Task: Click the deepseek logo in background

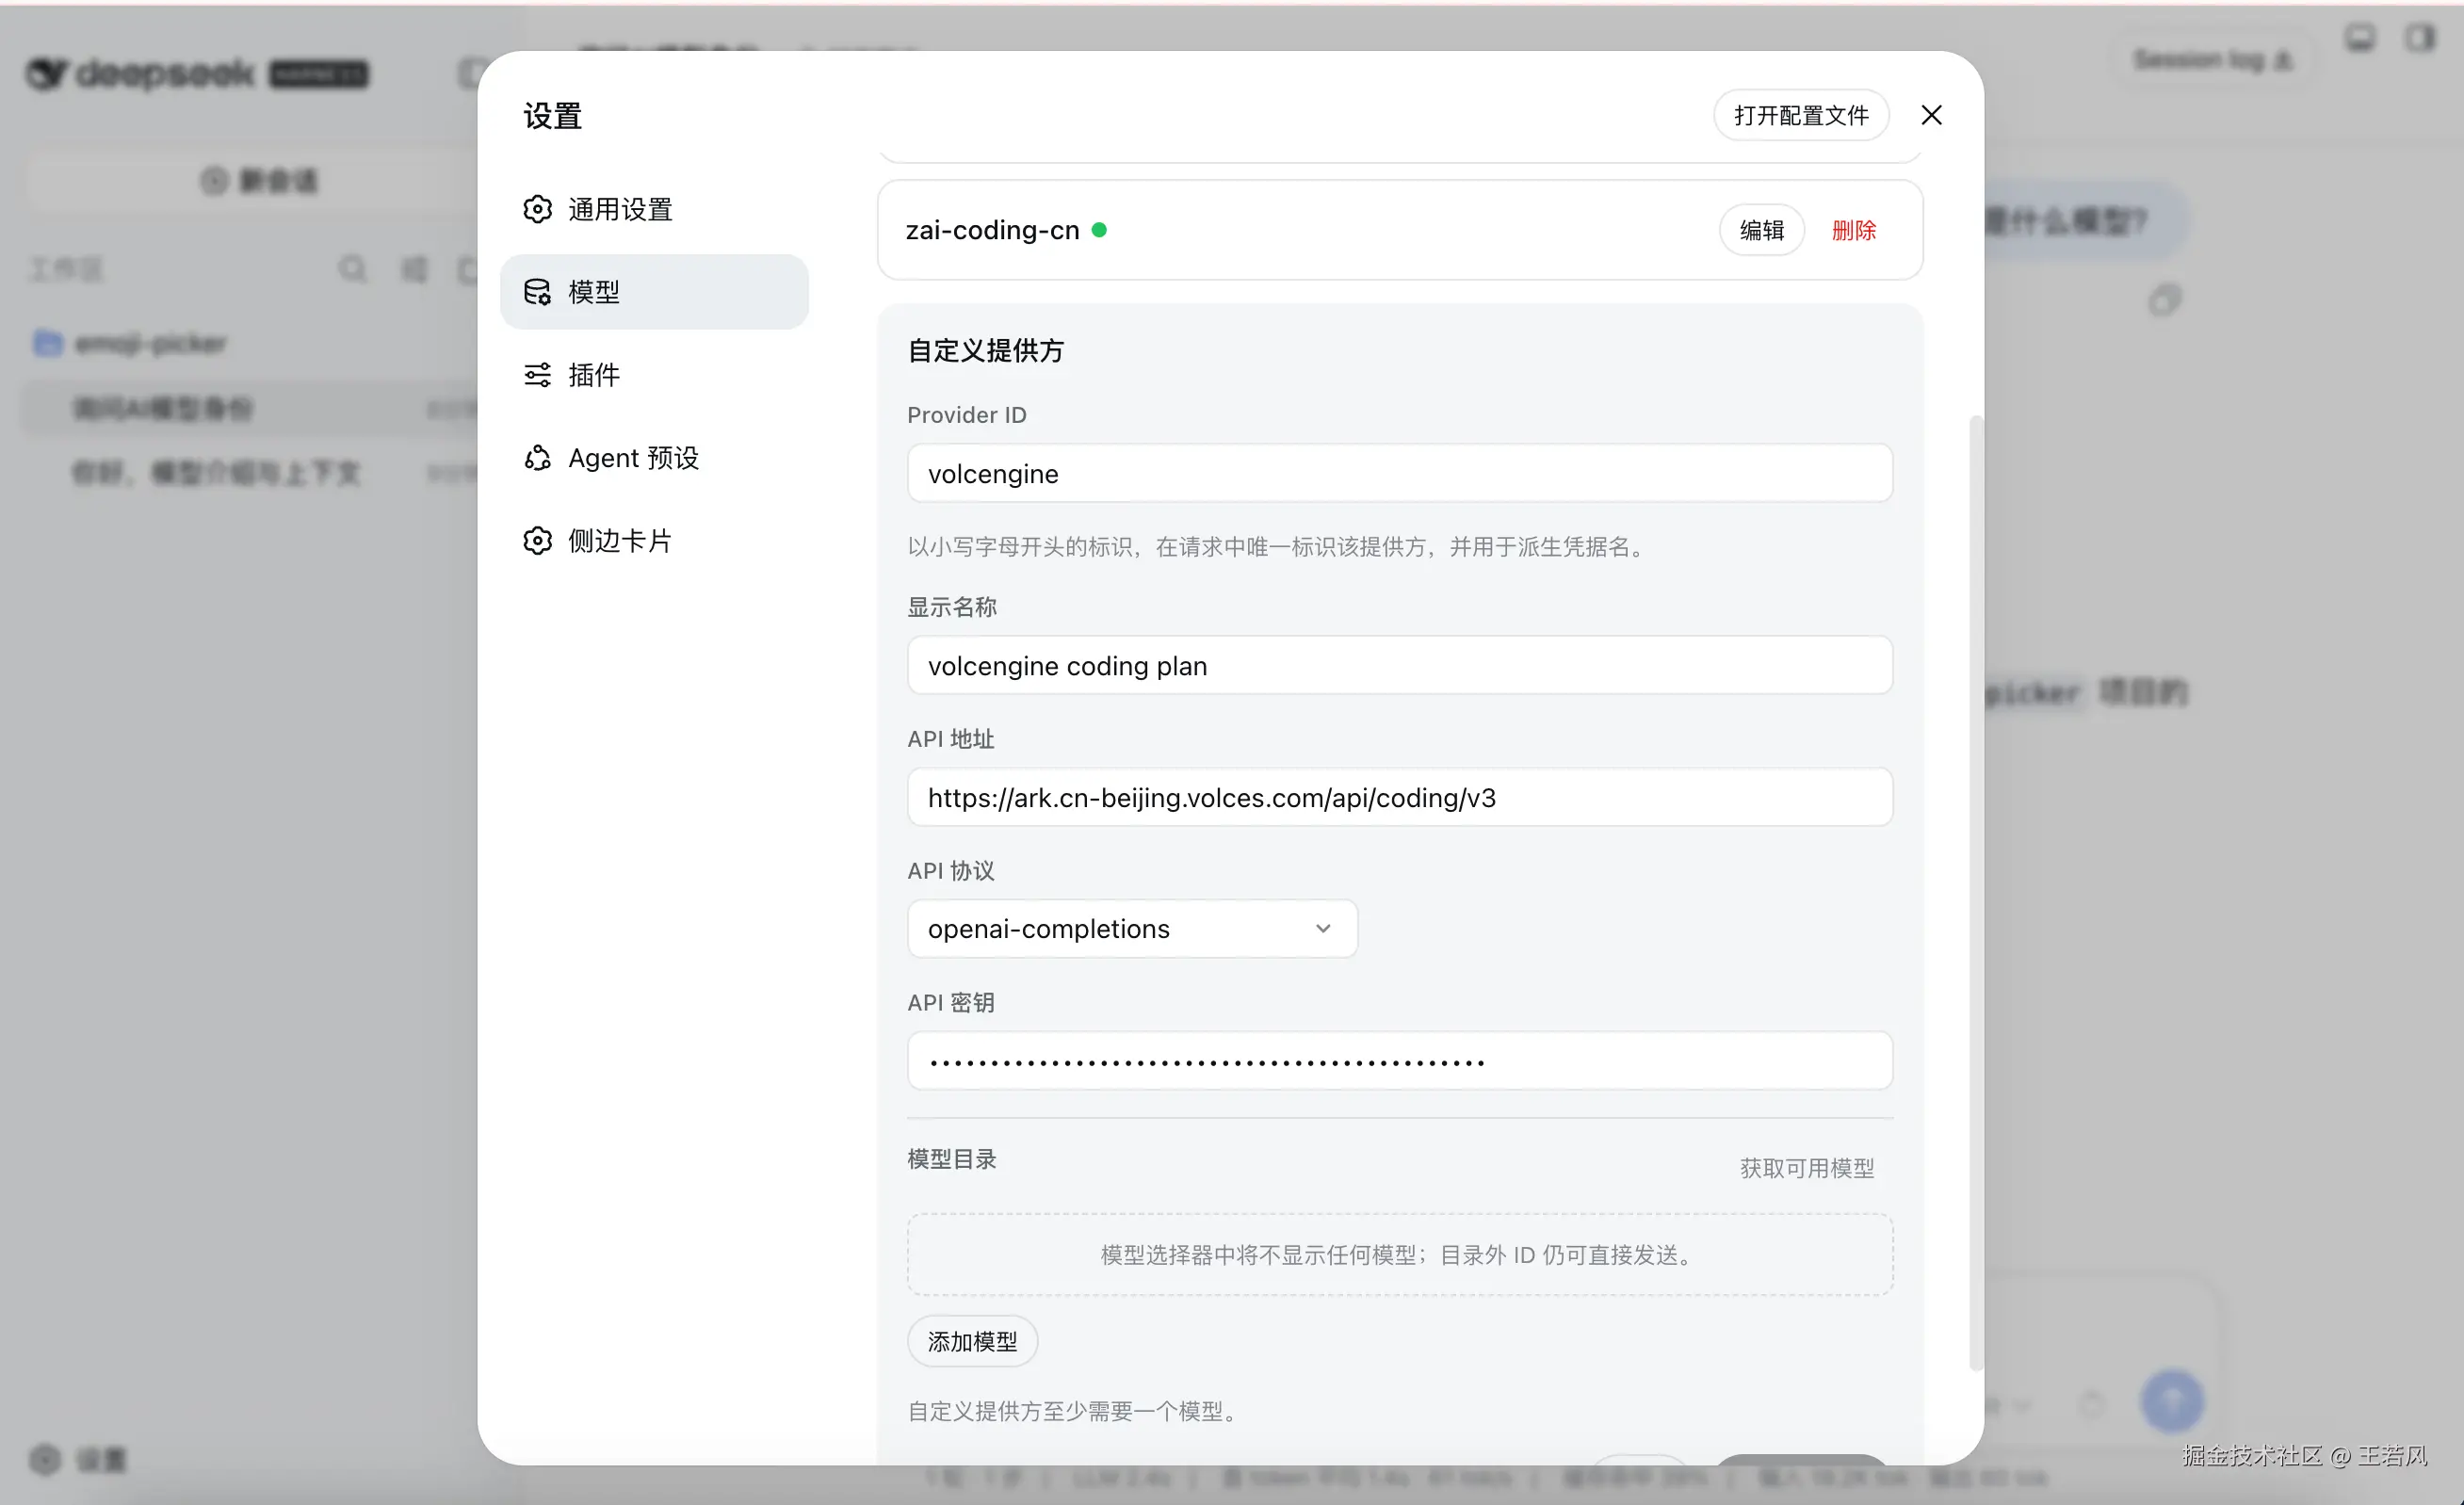Action: (x=197, y=73)
